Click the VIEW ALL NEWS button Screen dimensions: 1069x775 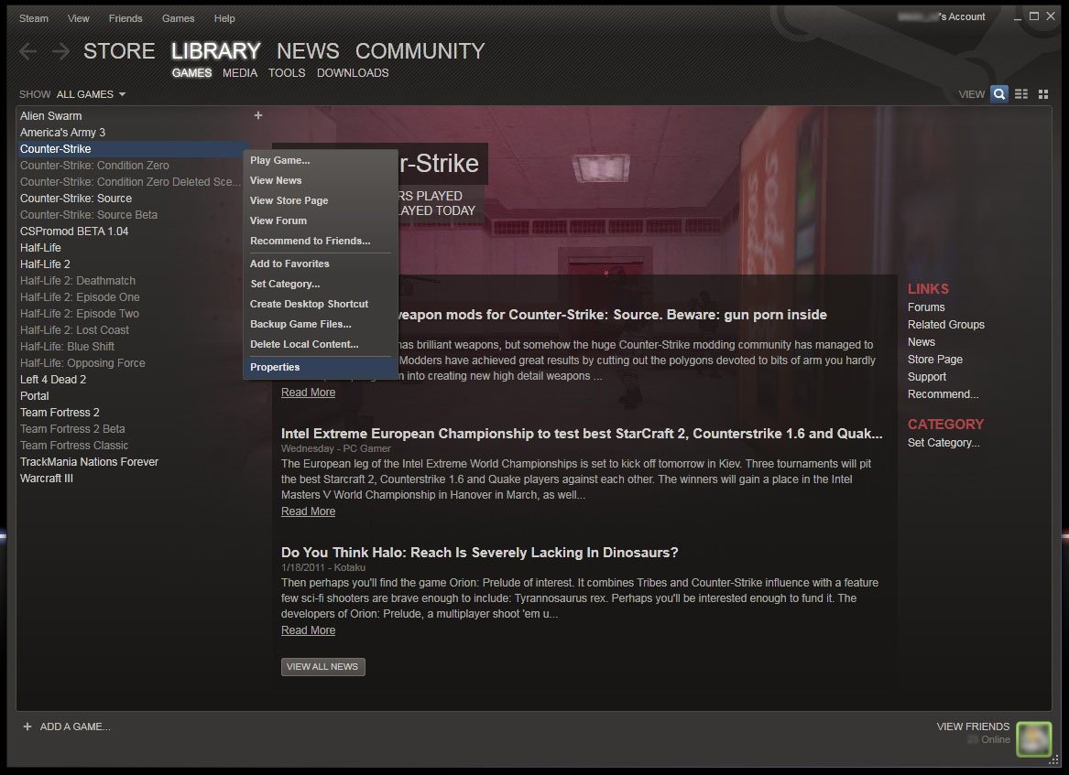pos(322,667)
